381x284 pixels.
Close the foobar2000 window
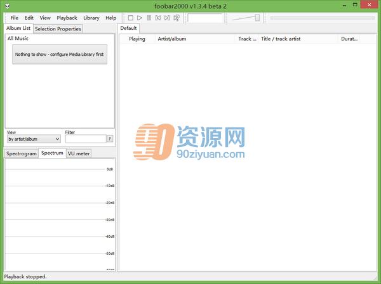pyautogui.click(x=370, y=5)
